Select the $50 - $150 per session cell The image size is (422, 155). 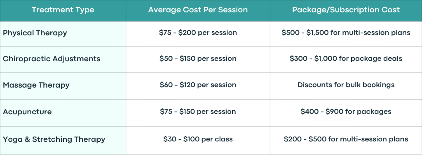[198, 58]
